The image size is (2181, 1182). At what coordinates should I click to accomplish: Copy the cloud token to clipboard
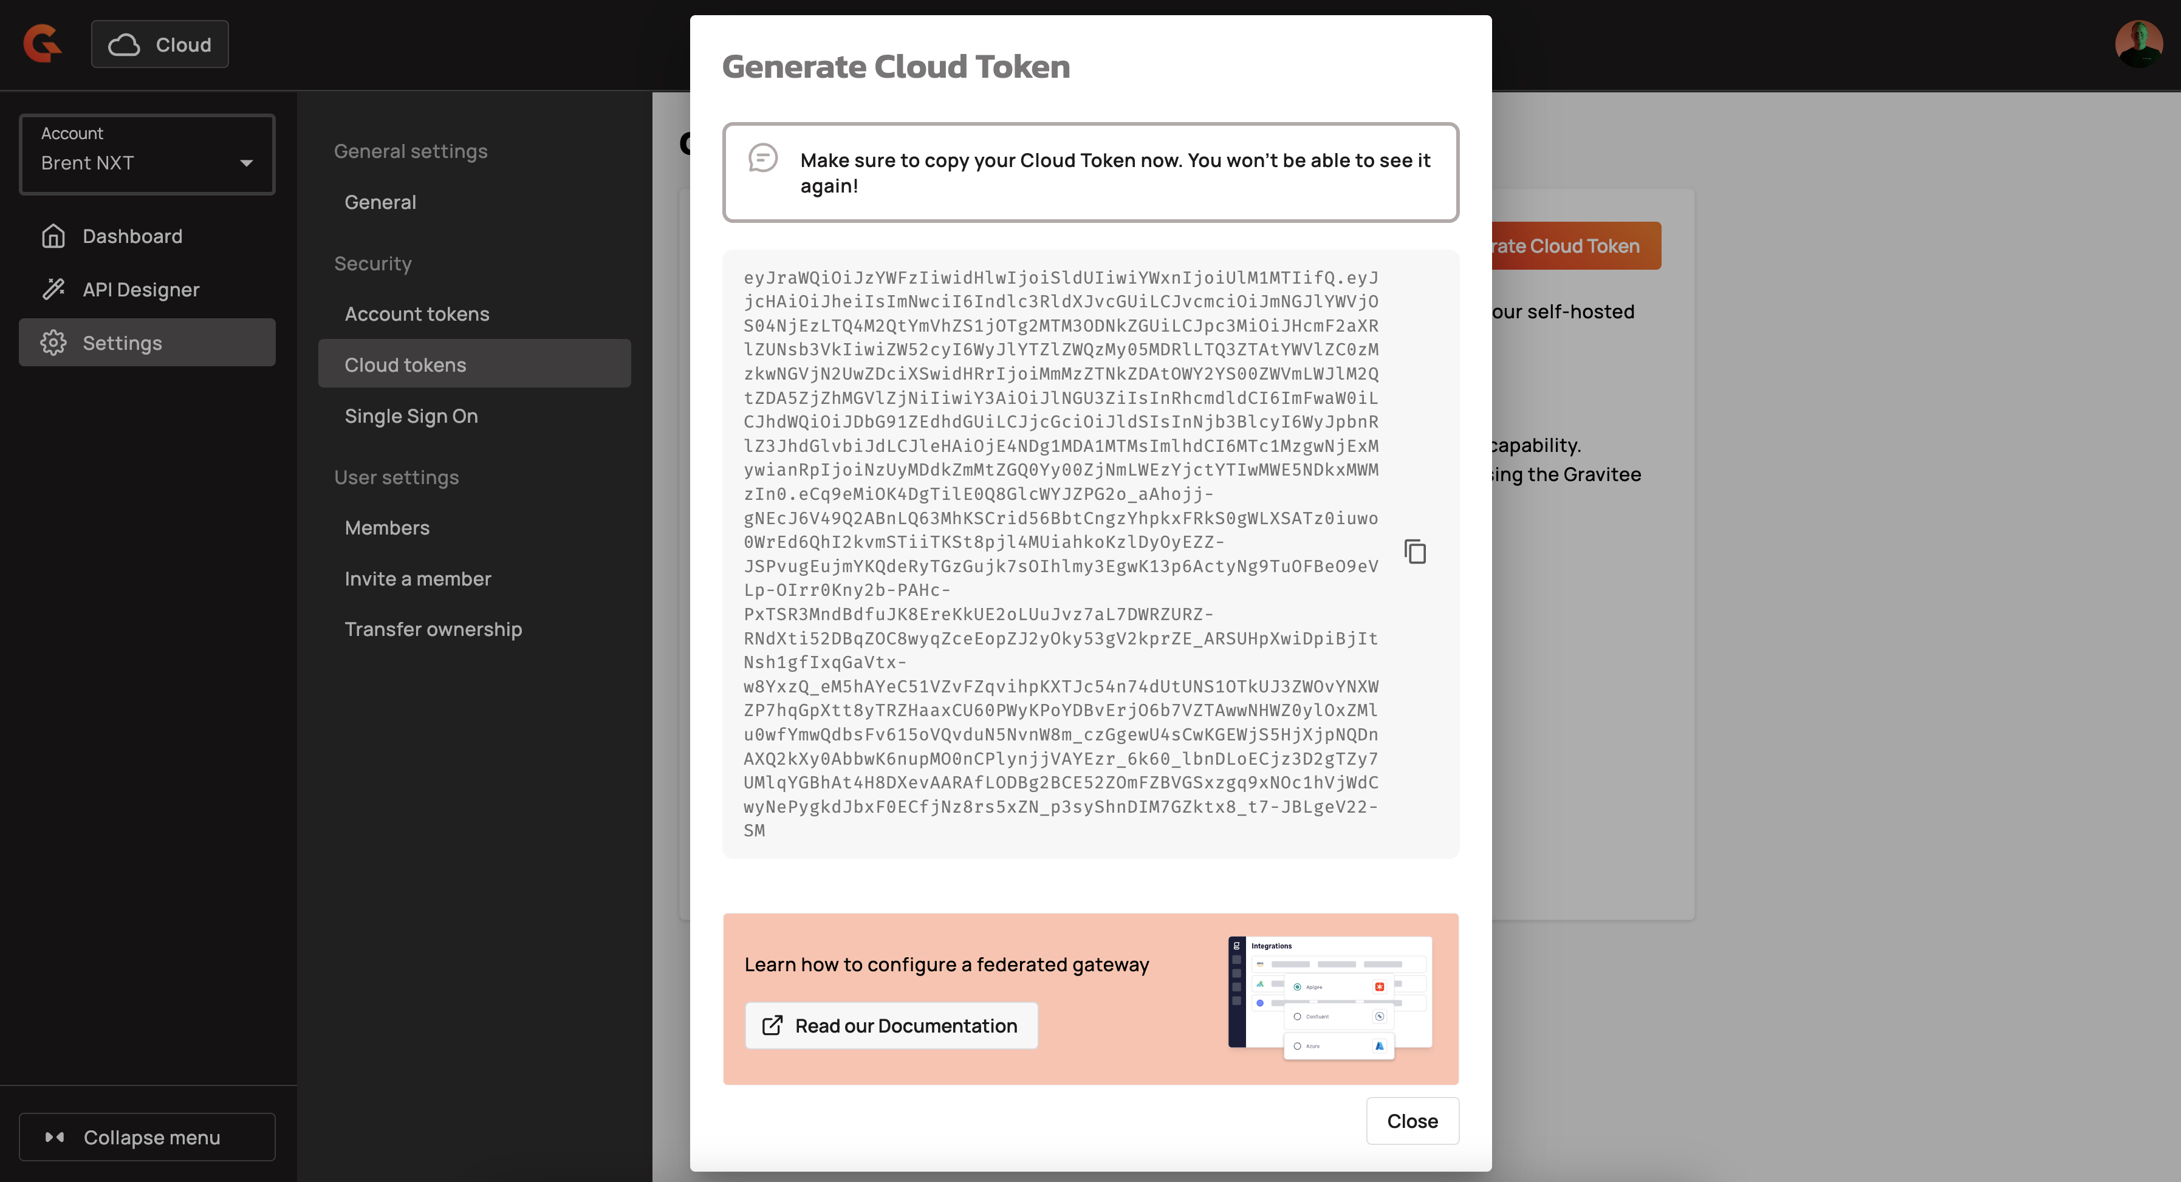point(1415,552)
